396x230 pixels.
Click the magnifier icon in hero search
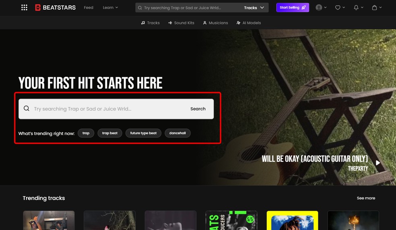pos(27,109)
